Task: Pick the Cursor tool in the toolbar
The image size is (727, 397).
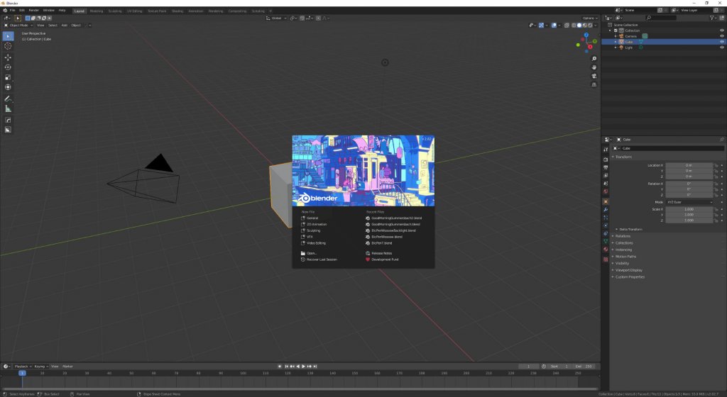Action: click(x=8, y=46)
